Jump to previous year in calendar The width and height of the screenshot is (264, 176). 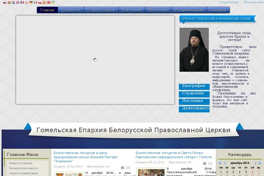point(220,163)
